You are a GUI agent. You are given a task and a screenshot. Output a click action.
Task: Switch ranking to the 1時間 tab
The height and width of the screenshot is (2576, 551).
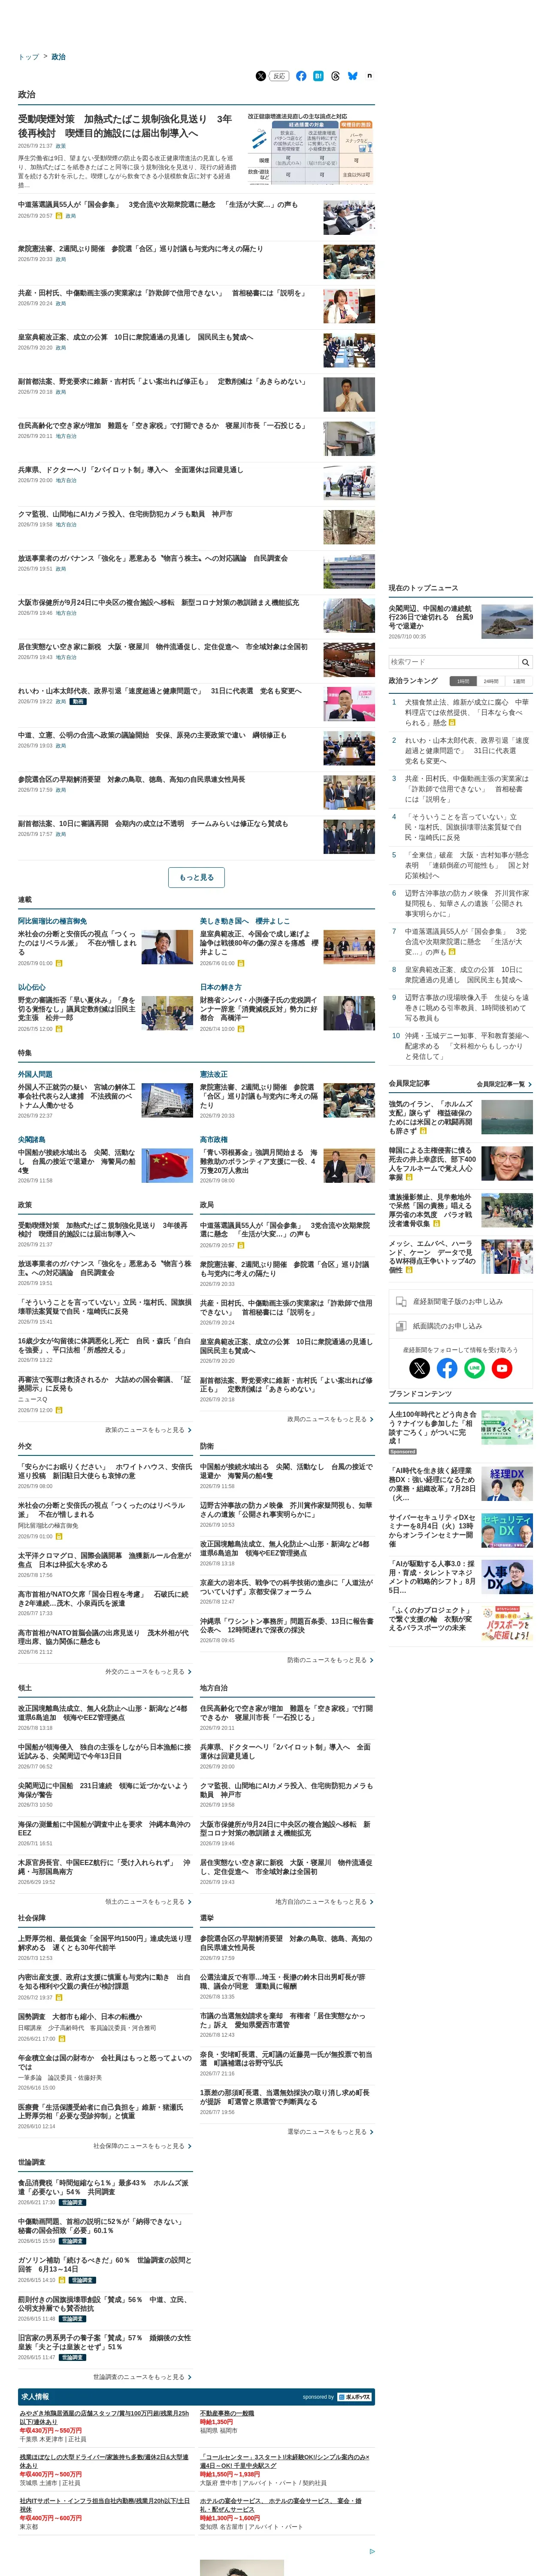coord(463,681)
